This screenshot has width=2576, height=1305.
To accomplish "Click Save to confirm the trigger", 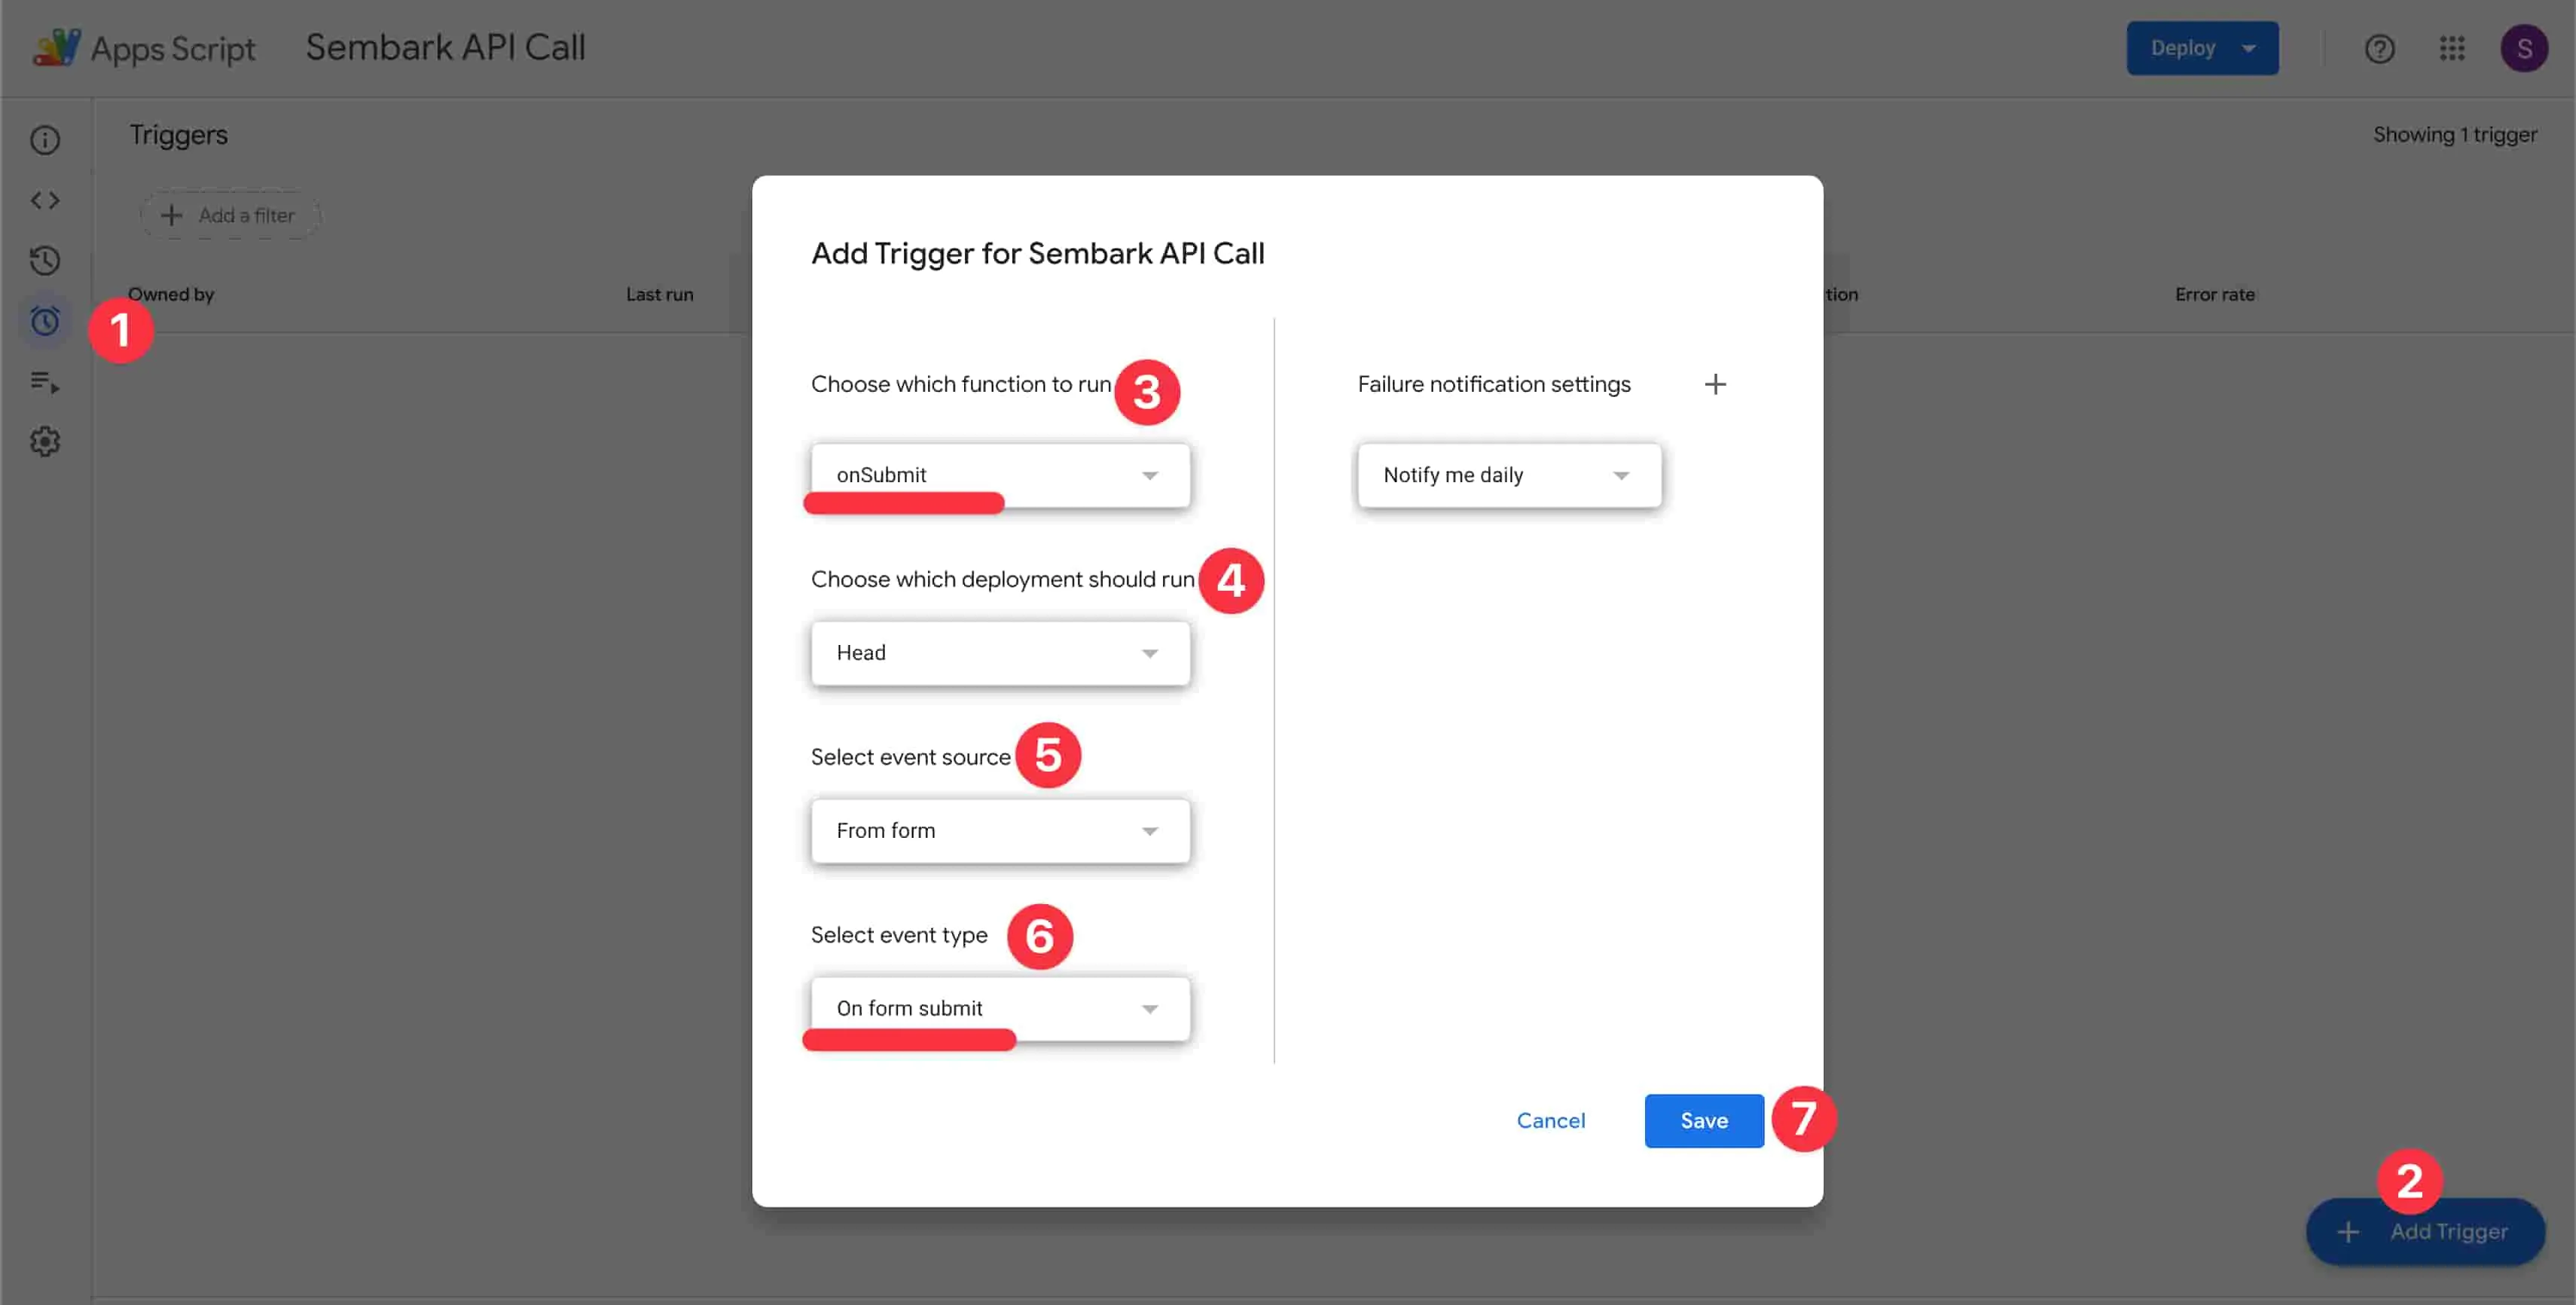I will pos(1703,1120).
